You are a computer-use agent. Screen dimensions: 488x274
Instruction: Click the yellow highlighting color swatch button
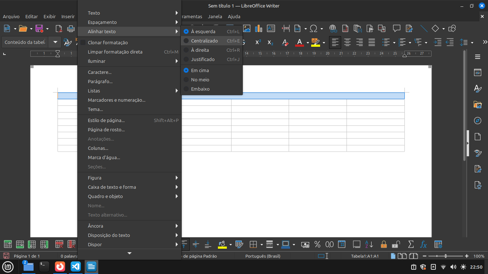click(x=315, y=42)
